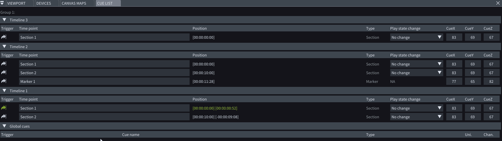Click the Marker 1 time point name field
502x141 pixels.
point(104,82)
